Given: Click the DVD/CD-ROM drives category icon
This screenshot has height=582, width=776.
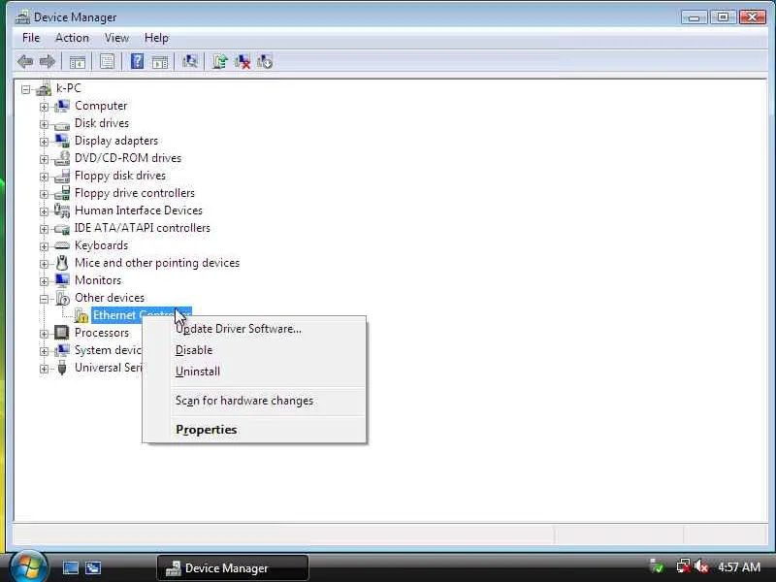Looking at the screenshot, I should (62, 158).
